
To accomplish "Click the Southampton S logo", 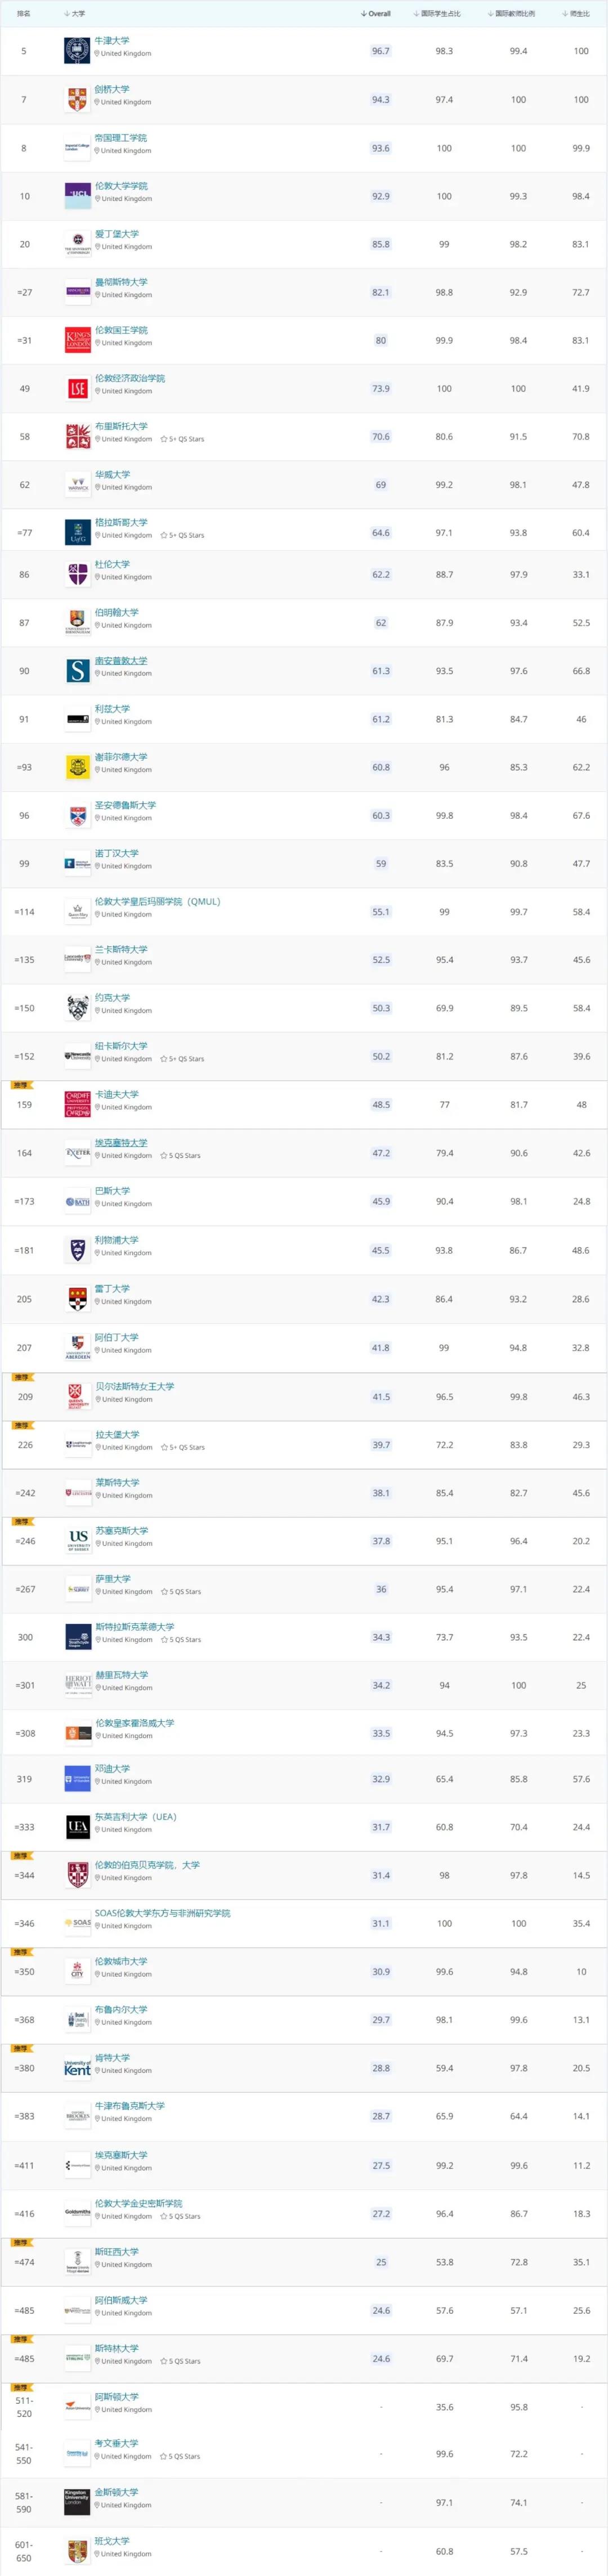I will pos(77,671).
